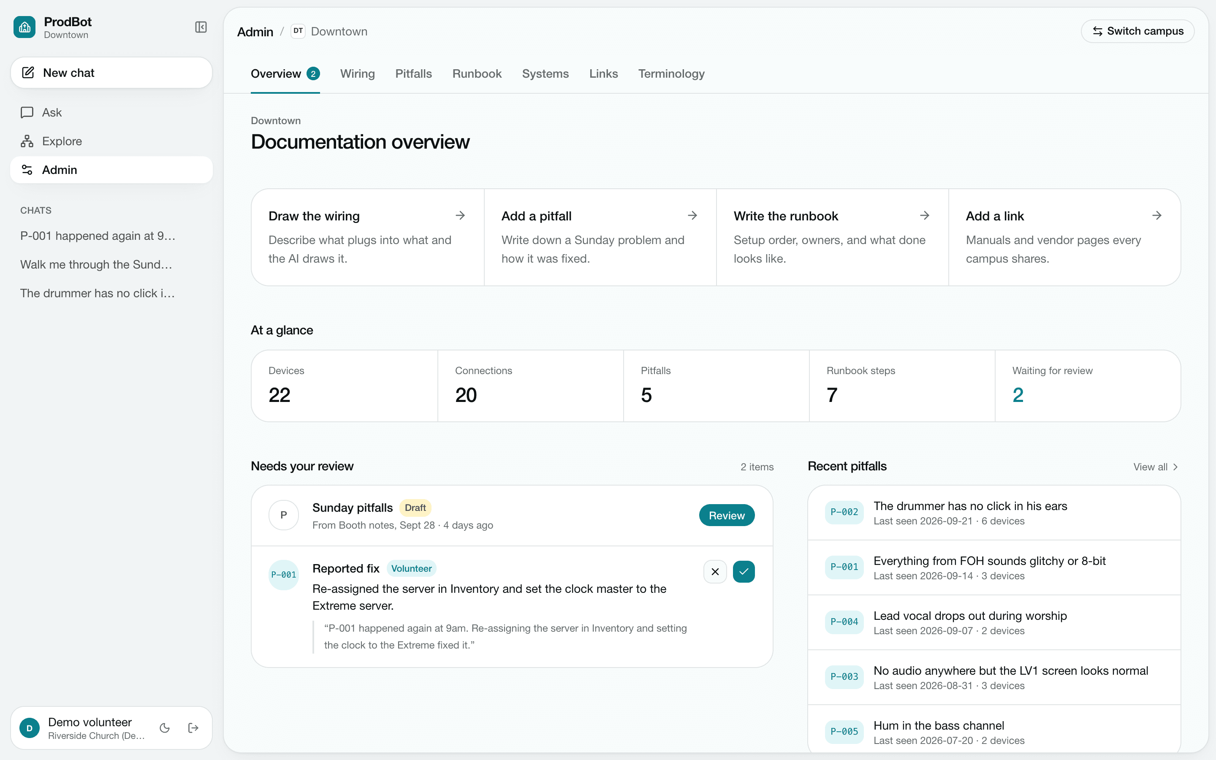The width and height of the screenshot is (1216, 760).
Task: Open the Ask sidebar item
Action: tap(111, 113)
